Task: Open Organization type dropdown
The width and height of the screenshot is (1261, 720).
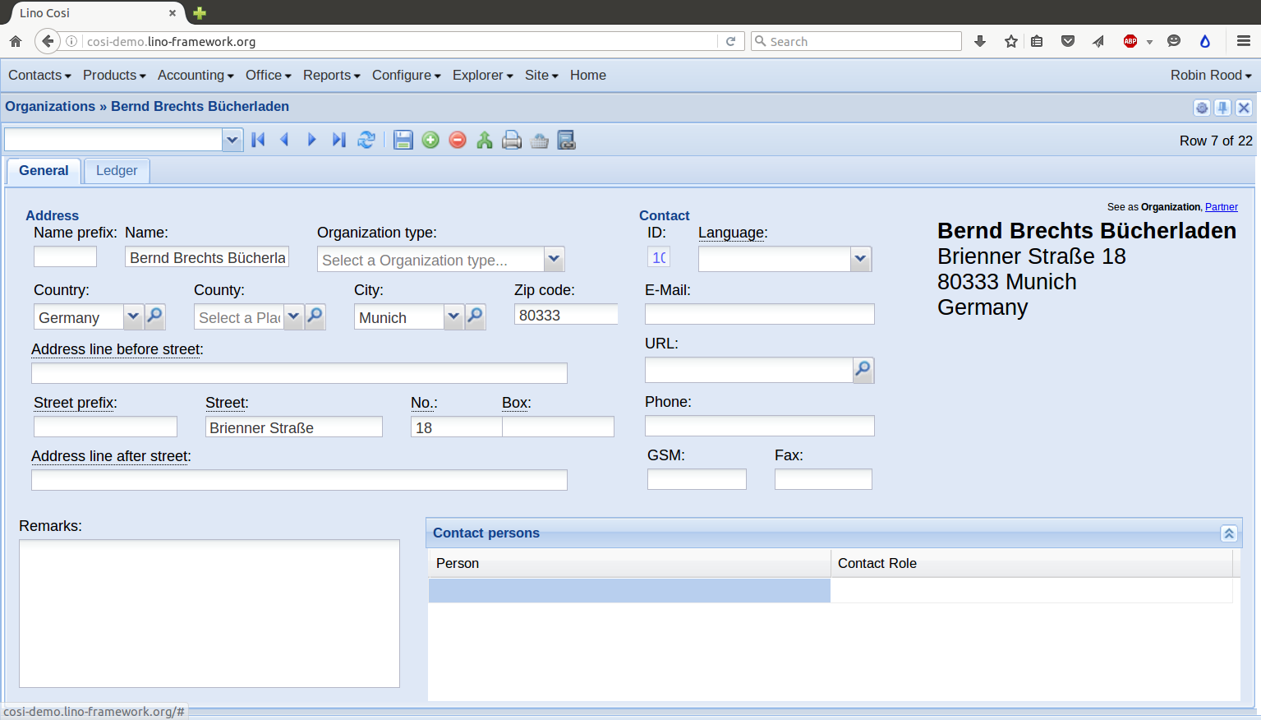Action: (x=555, y=259)
